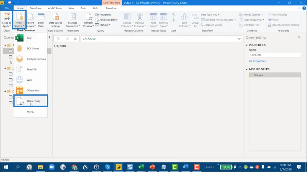The width and height of the screenshot is (307, 172).
Task: Open the Help tab
Action: pyautogui.click(x=96, y=8)
